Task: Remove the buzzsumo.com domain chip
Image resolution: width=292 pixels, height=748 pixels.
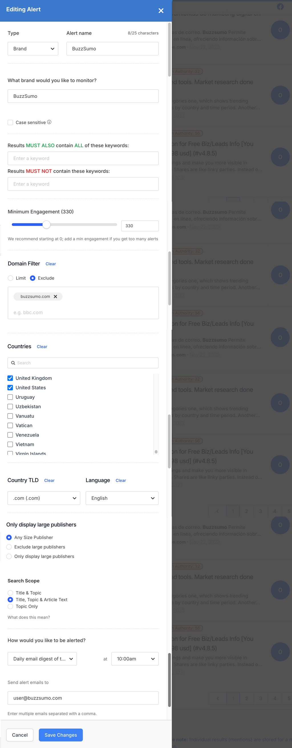Action: (55, 297)
